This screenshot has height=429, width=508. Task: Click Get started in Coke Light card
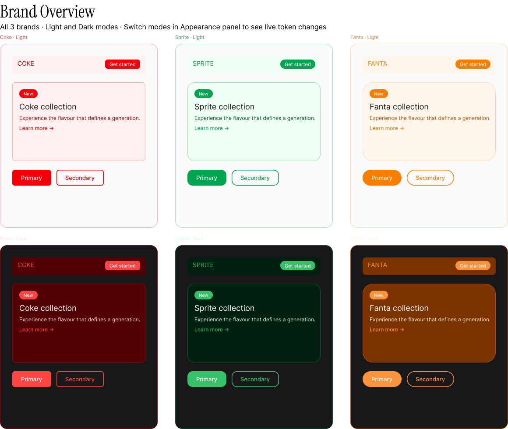tap(123, 64)
